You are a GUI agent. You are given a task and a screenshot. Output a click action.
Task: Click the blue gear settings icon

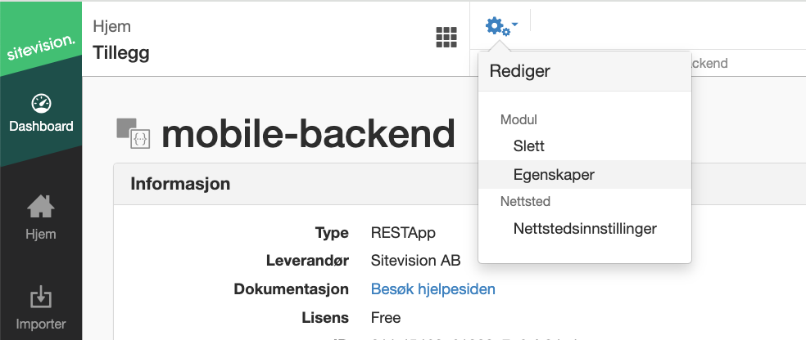[497, 27]
